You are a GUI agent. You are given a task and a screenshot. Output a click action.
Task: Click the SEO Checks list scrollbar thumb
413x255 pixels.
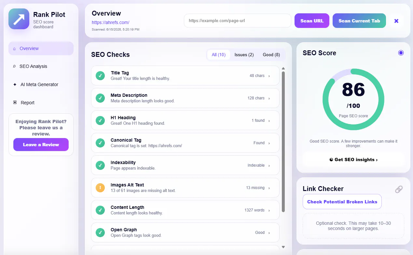point(283,142)
